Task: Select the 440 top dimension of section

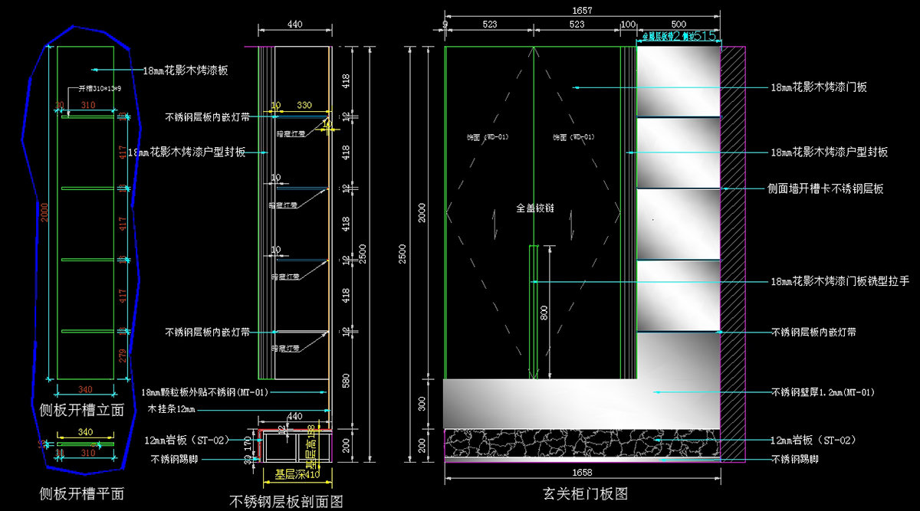Action: (x=294, y=25)
